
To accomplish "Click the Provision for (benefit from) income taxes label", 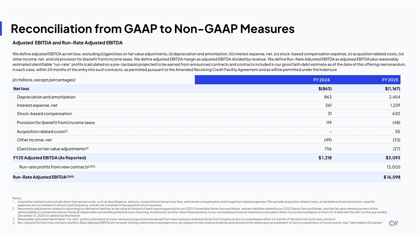I will (x=56, y=123).
